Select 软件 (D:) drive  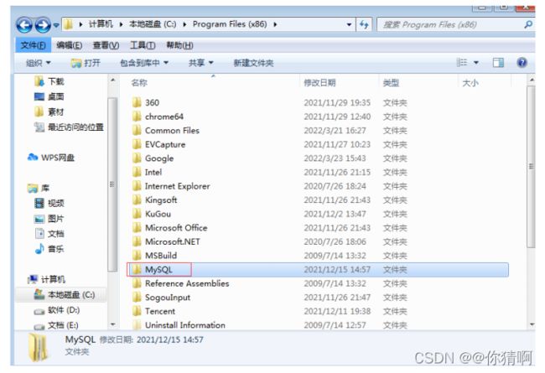click(x=57, y=310)
